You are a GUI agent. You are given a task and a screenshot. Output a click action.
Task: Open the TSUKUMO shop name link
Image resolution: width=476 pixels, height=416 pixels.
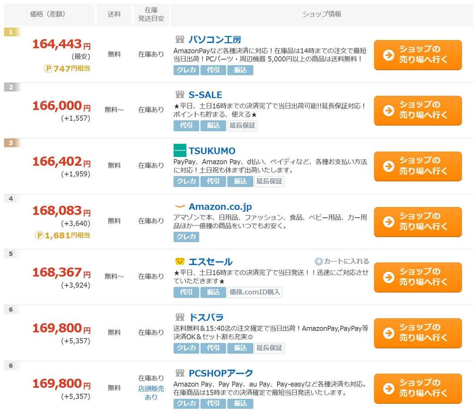pos(212,151)
